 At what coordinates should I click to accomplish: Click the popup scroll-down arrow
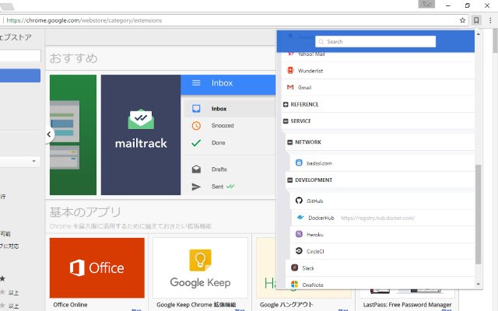click(479, 285)
